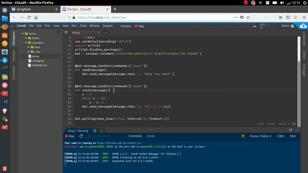Open editor pane tab list menu
Screen dimensions: 308x173
66,32
